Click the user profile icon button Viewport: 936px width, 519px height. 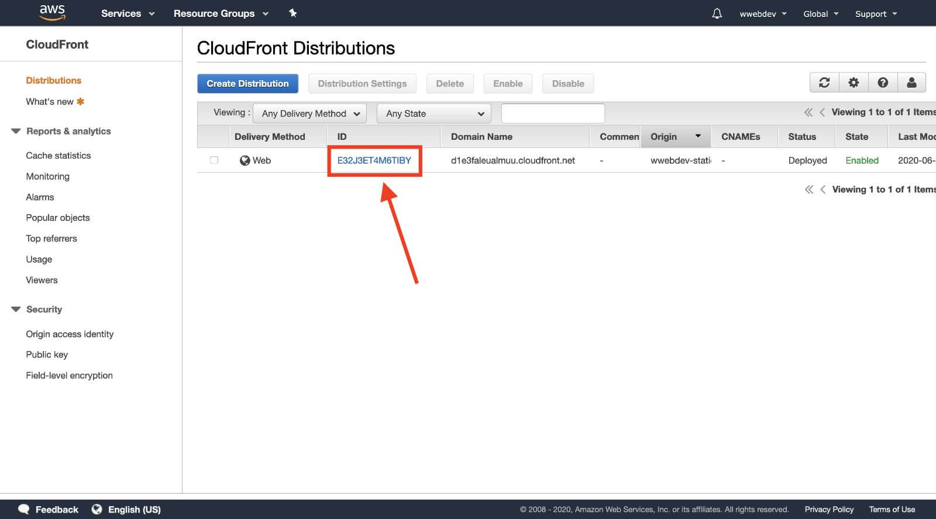coord(911,83)
